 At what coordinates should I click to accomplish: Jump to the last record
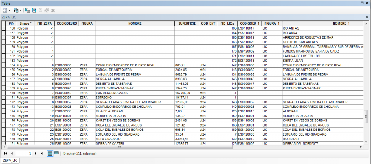tap(42, 154)
